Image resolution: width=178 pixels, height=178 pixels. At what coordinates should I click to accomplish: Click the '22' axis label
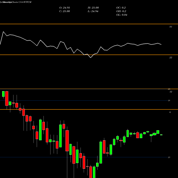(x=171, y=58)
